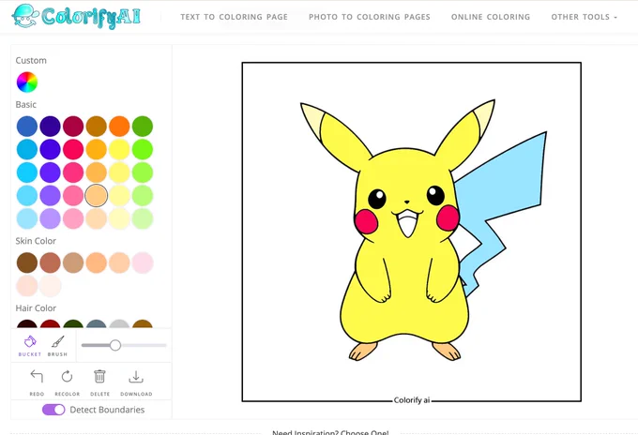638x435 pixels.
Task: Select the Brush tool
Action: 57,346
